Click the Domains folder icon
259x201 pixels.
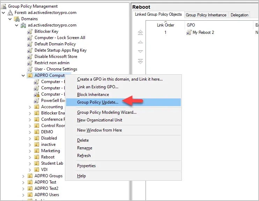coord(17,19)
